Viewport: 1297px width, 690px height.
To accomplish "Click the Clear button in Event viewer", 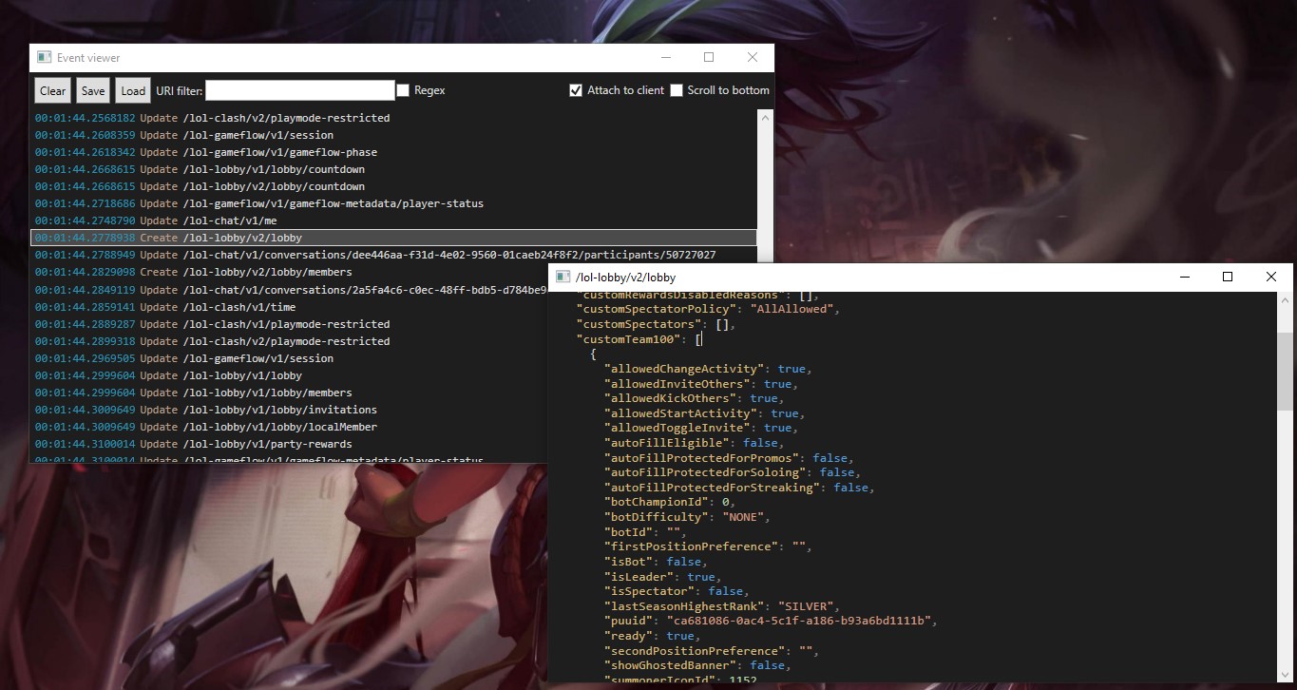I will pyautogui.click(x=52, y=90).
